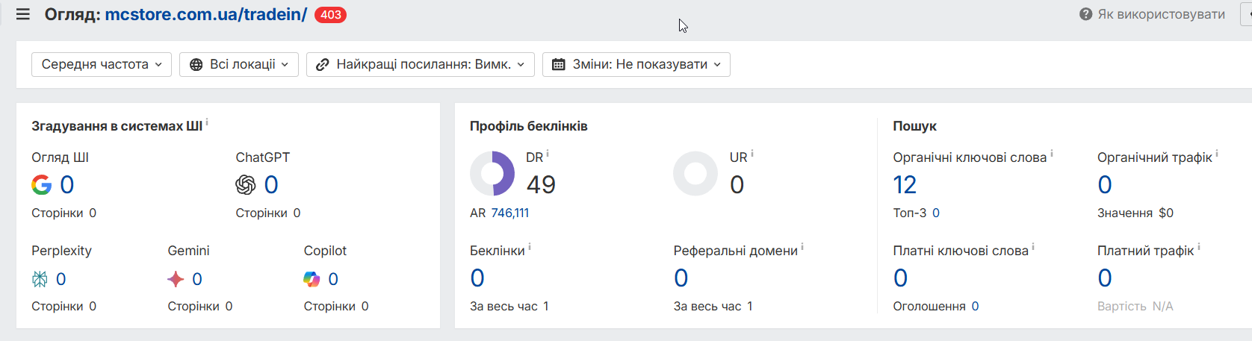Click the Gemini star icon
1252x341 pixels.
click(x=176, y=279)
